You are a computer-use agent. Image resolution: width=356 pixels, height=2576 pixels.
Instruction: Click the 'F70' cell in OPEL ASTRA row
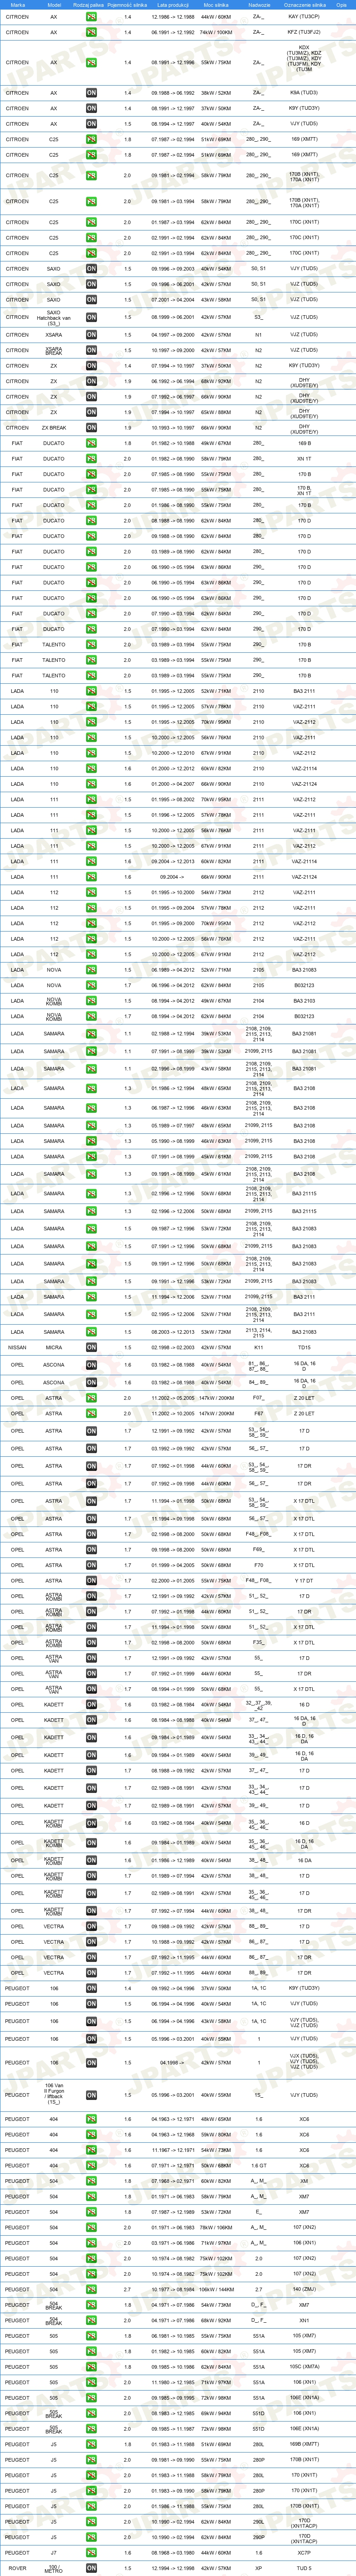pyautogui.click(x=258, y=1565)
